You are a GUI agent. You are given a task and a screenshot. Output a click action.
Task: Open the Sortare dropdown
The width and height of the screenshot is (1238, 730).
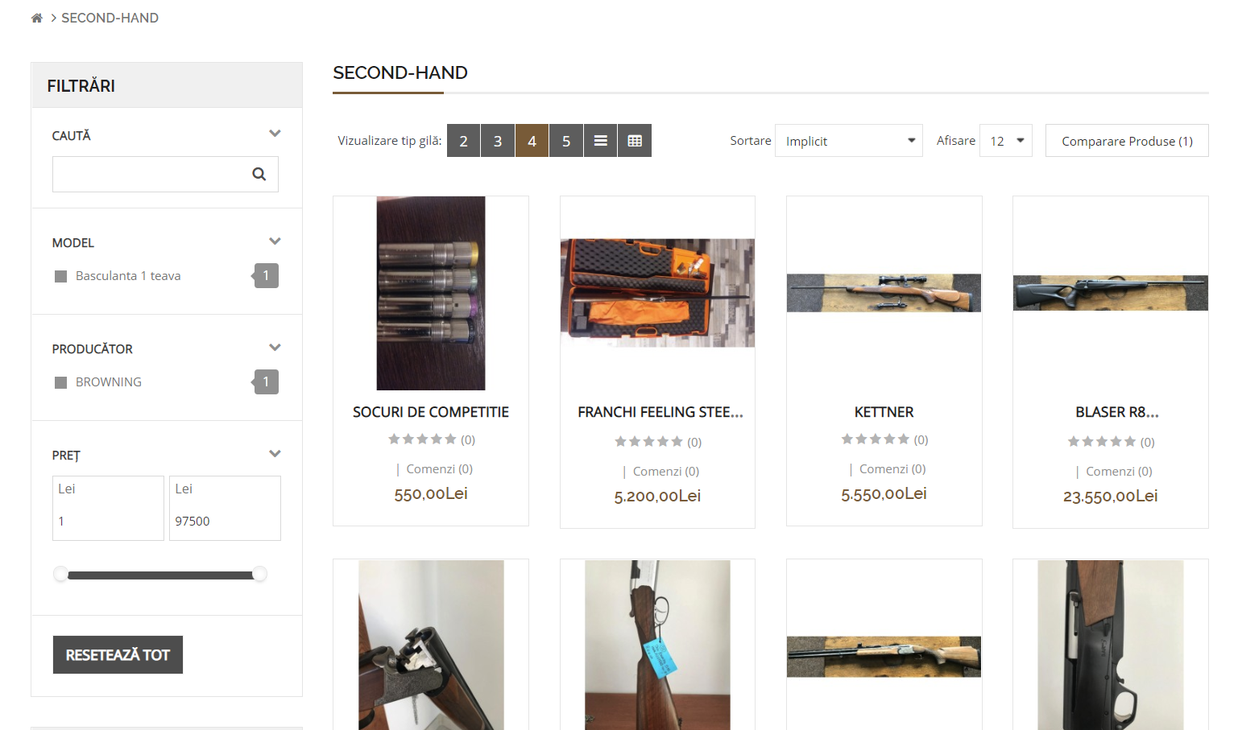[848, 141]
